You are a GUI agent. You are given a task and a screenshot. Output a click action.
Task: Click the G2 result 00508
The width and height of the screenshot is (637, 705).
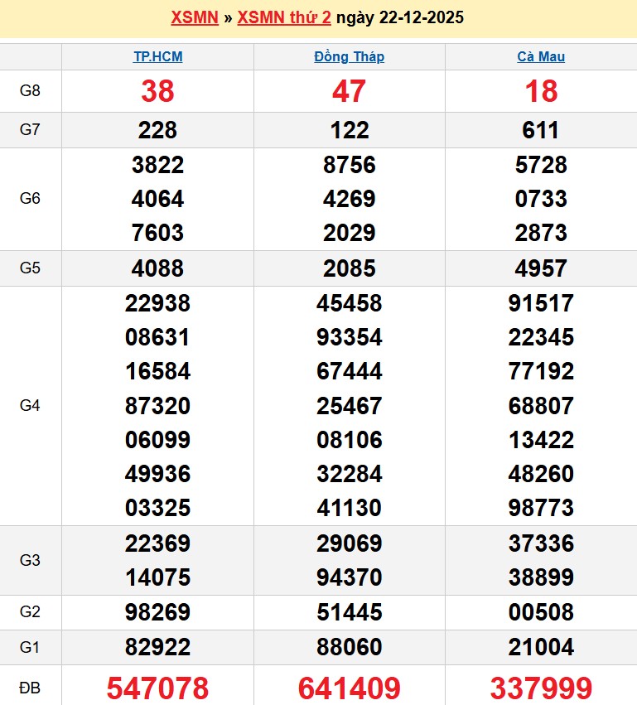point(541,612)
